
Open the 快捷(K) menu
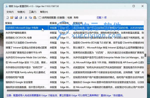coord(21,12)
